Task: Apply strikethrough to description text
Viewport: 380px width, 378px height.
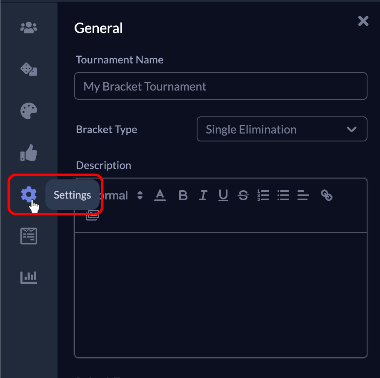Action: click(x=243, y=195)
